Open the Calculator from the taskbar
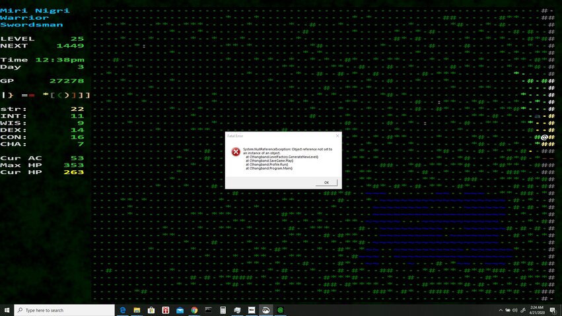 click(x=223, y=309)
